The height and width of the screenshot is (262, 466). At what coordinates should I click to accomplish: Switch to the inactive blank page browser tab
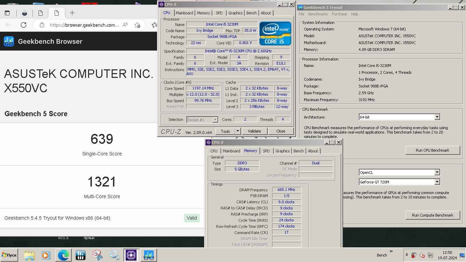tap(41, 13)
